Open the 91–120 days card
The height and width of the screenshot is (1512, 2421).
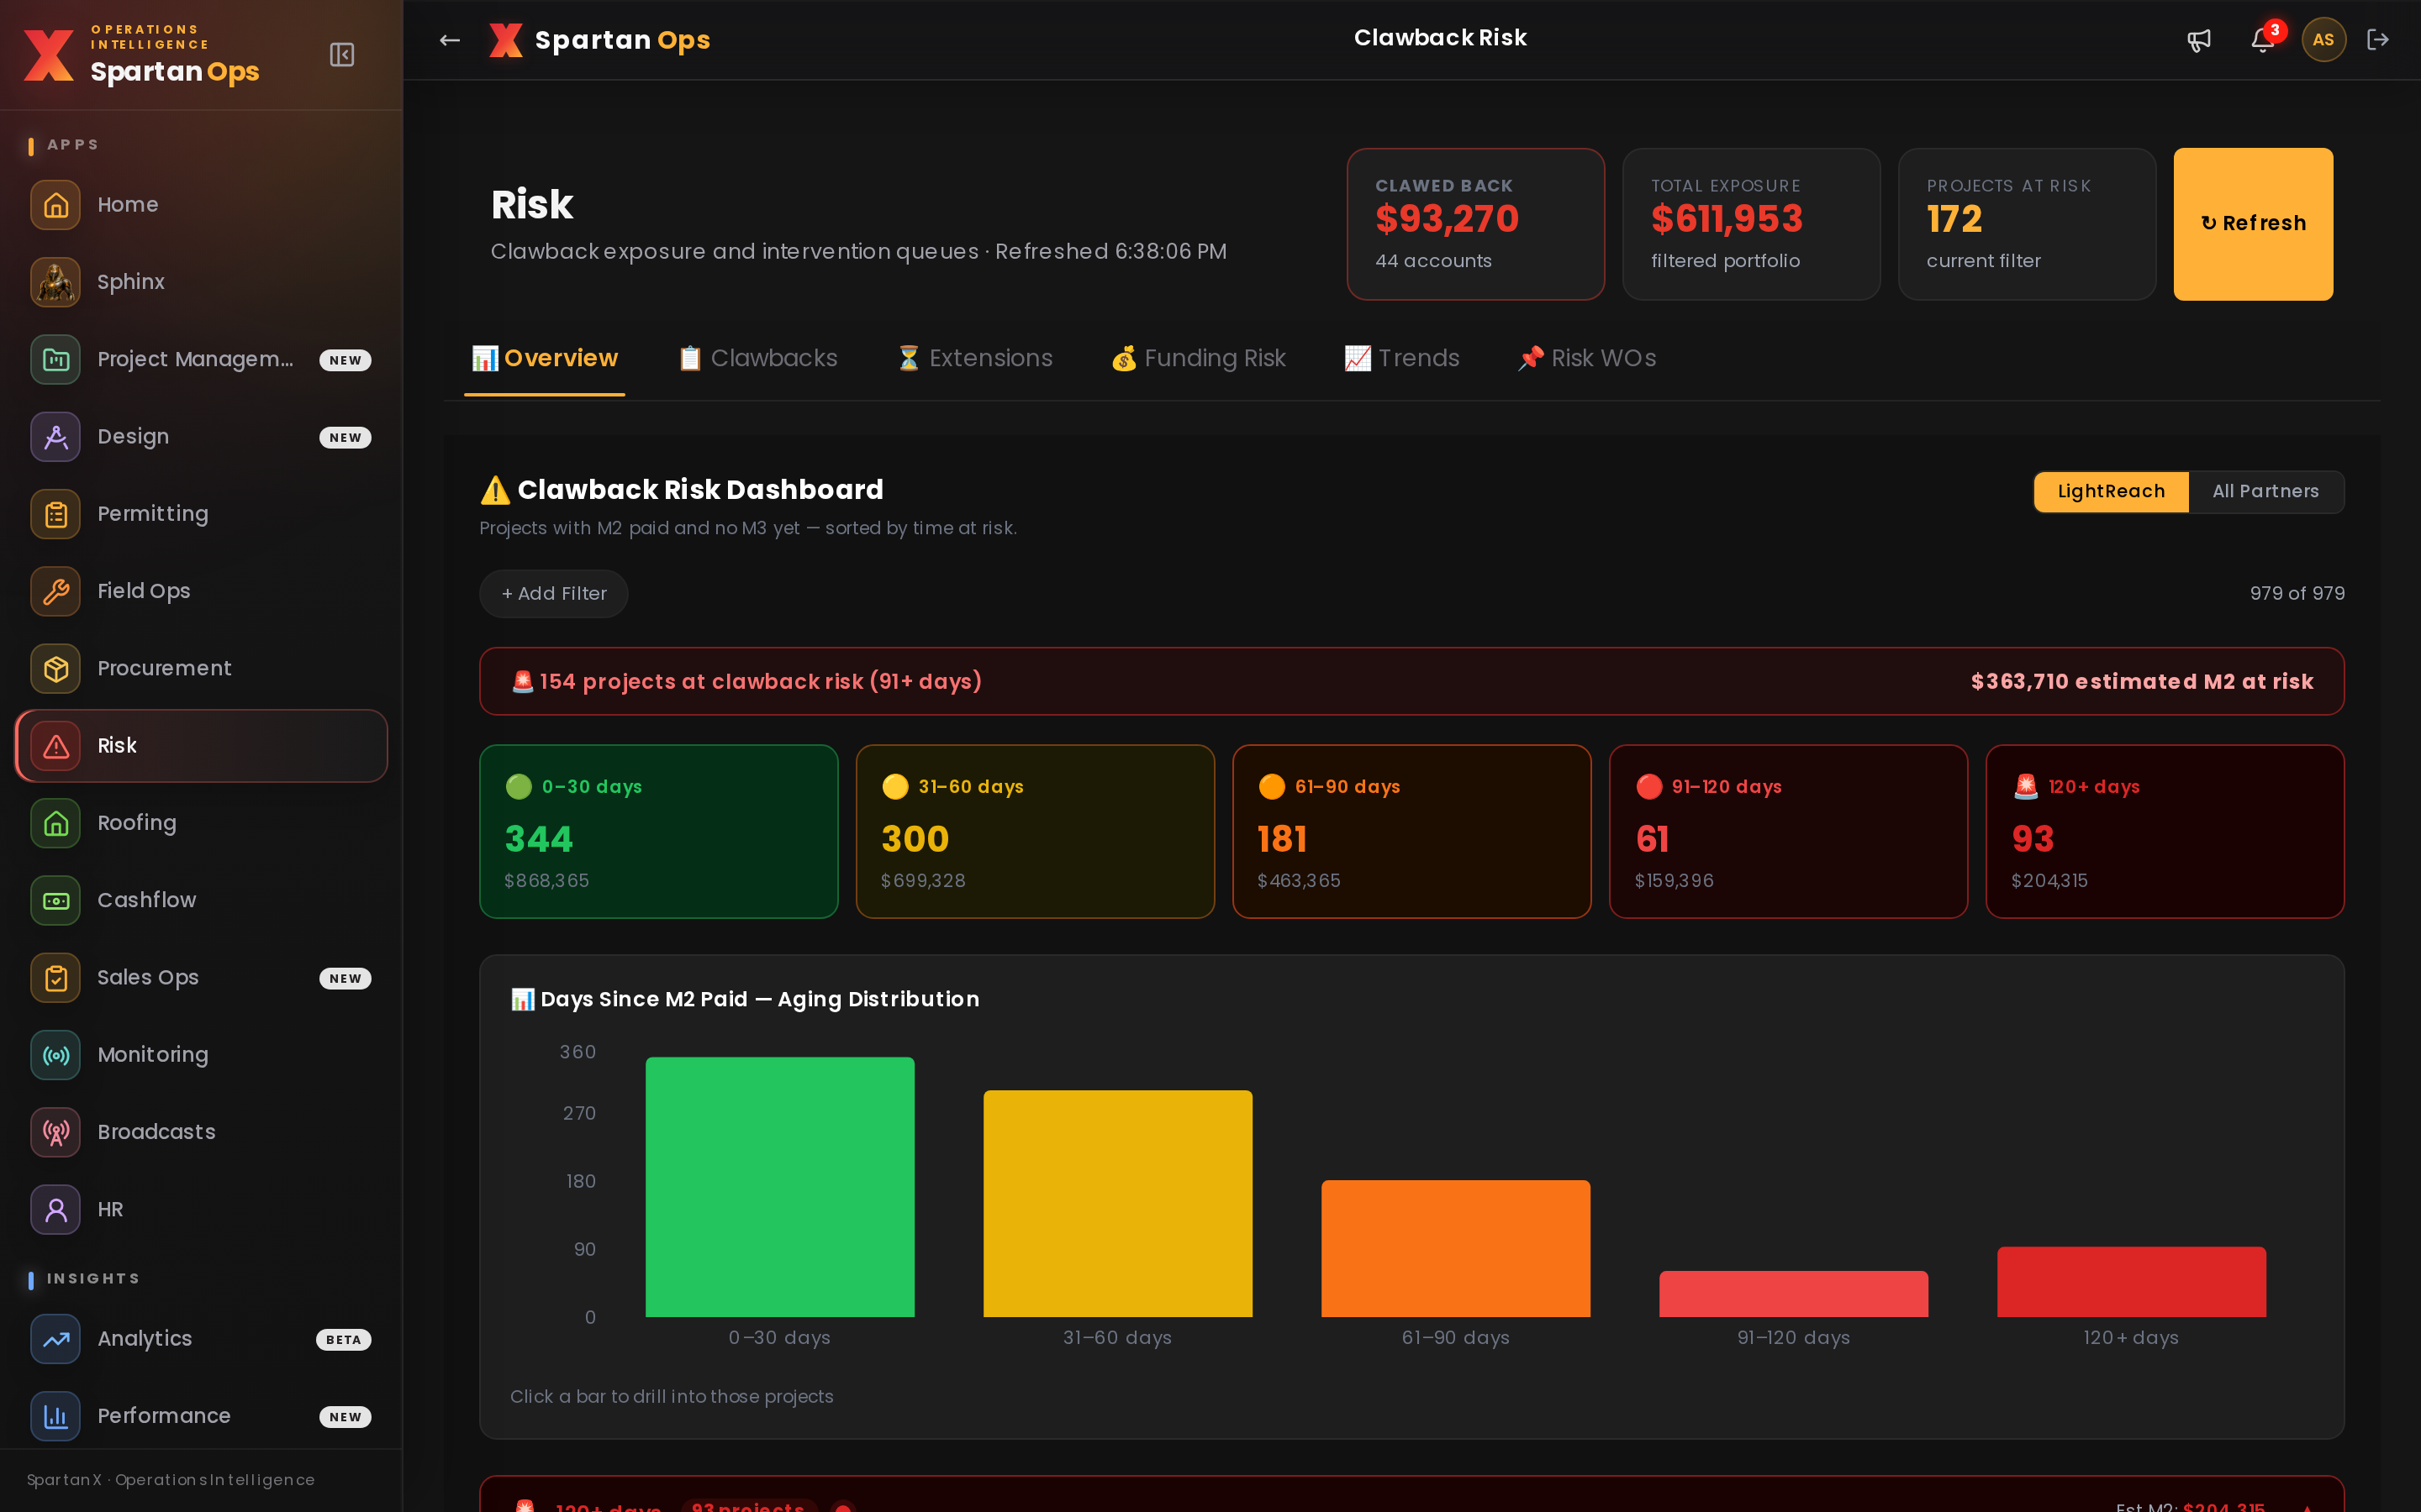tap(1788, 831)
